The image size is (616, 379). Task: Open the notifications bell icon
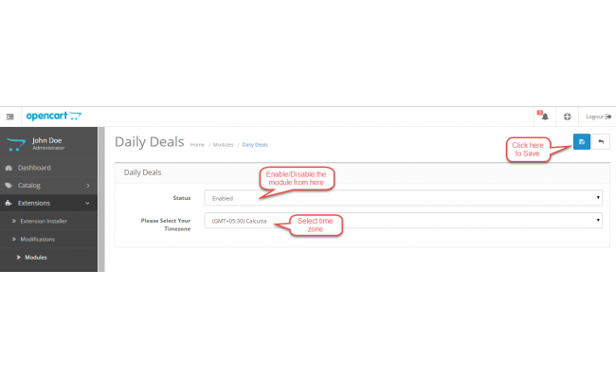point(544,117)
